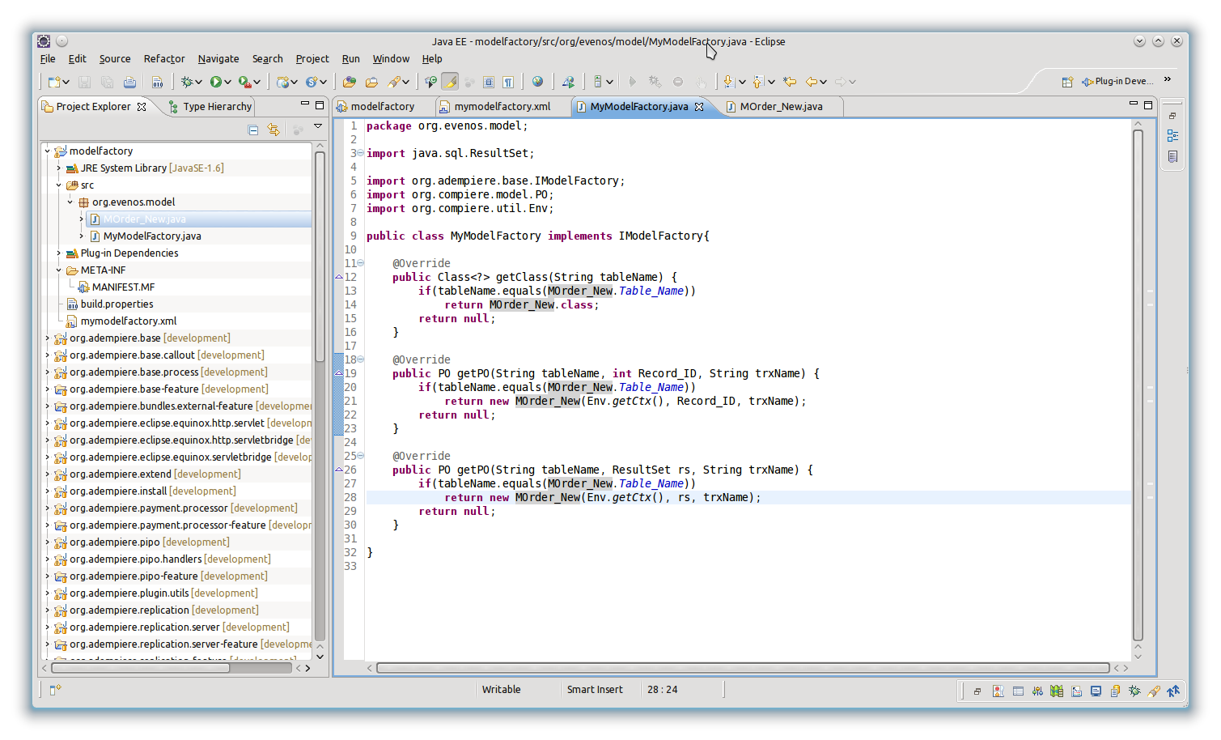Expand the org.adempiere.base project node
The height and width of the screenshot is (740, 1221).
48,338
